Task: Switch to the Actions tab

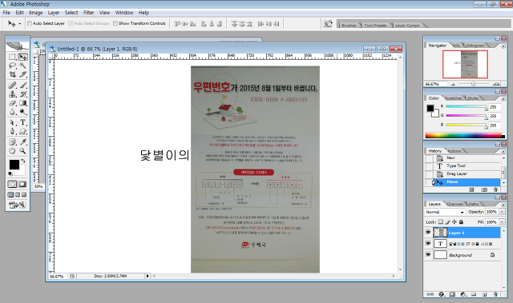Action: coord(454,151)
